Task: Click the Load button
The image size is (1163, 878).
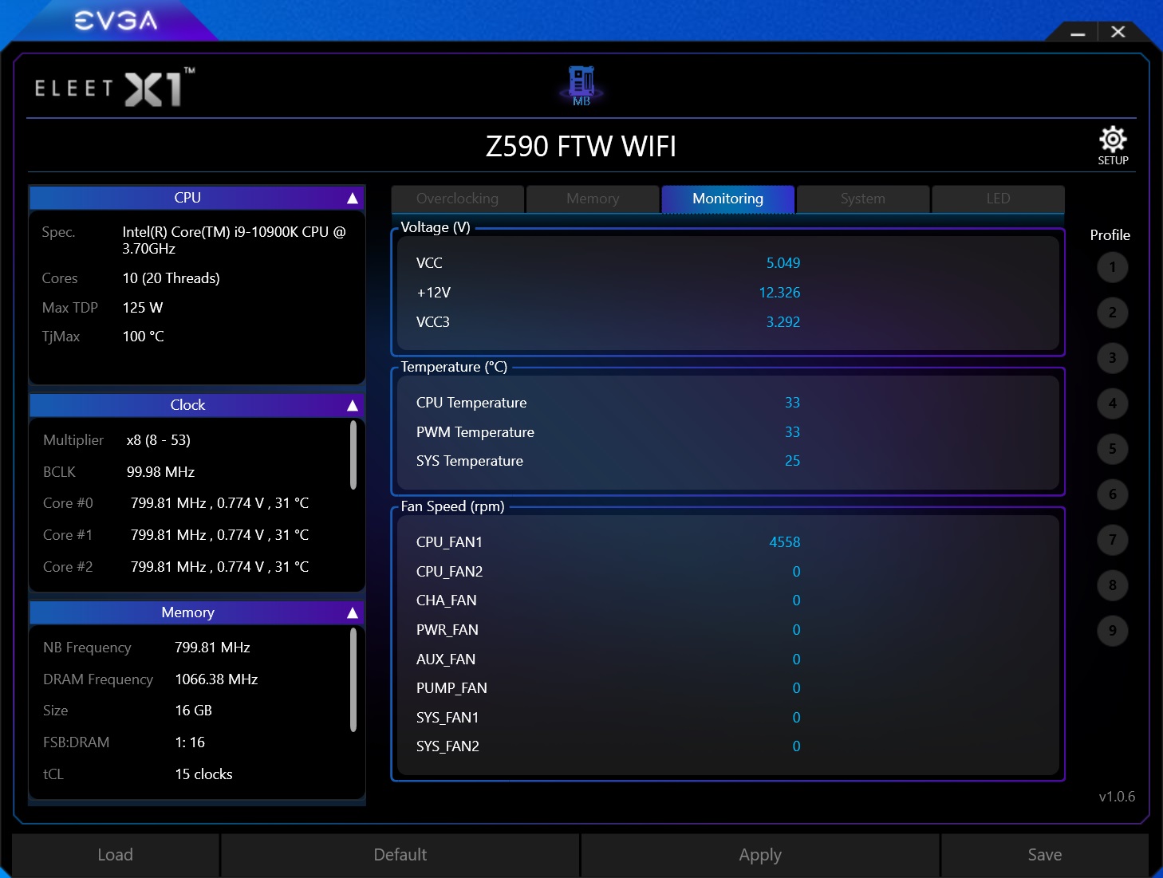Action: point(115,855)
